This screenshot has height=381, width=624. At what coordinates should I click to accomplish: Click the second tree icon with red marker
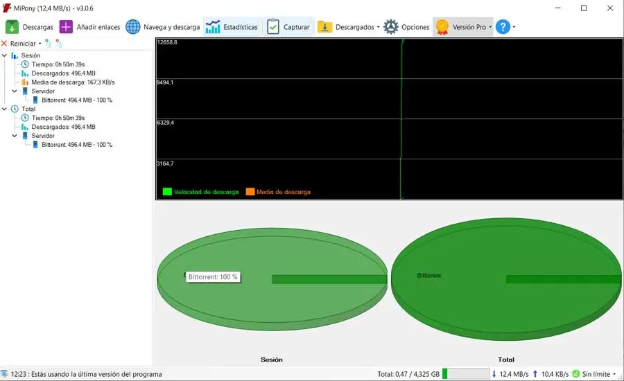tap(58, 43)
